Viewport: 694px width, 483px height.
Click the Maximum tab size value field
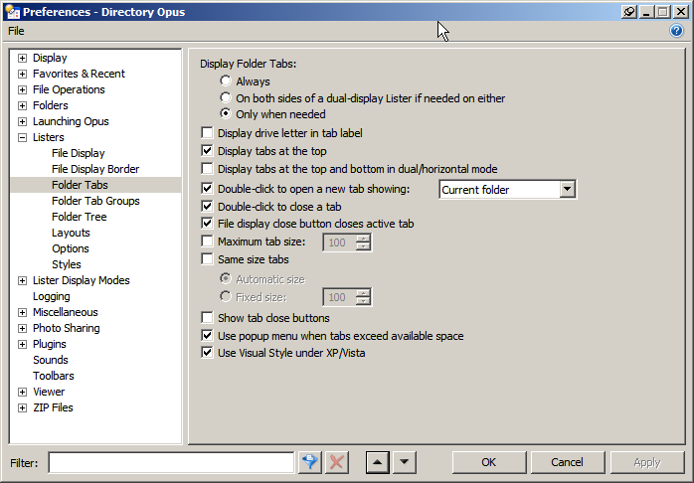pos(339,242)
